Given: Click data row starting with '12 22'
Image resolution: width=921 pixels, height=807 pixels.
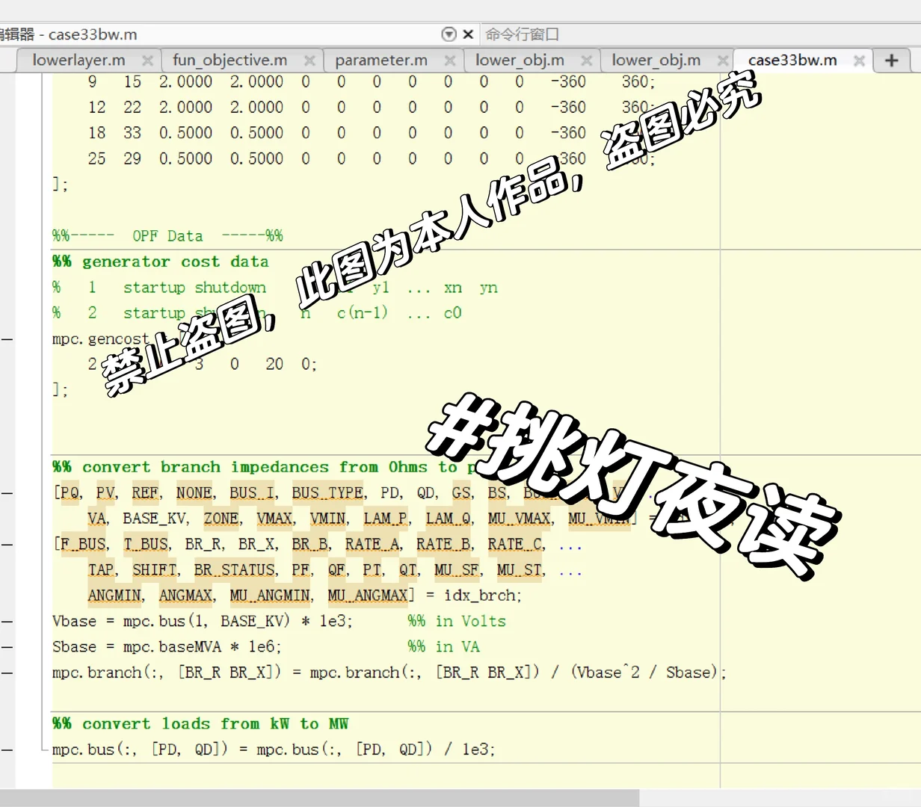Looking at the screenshot, I should point(372,108).
